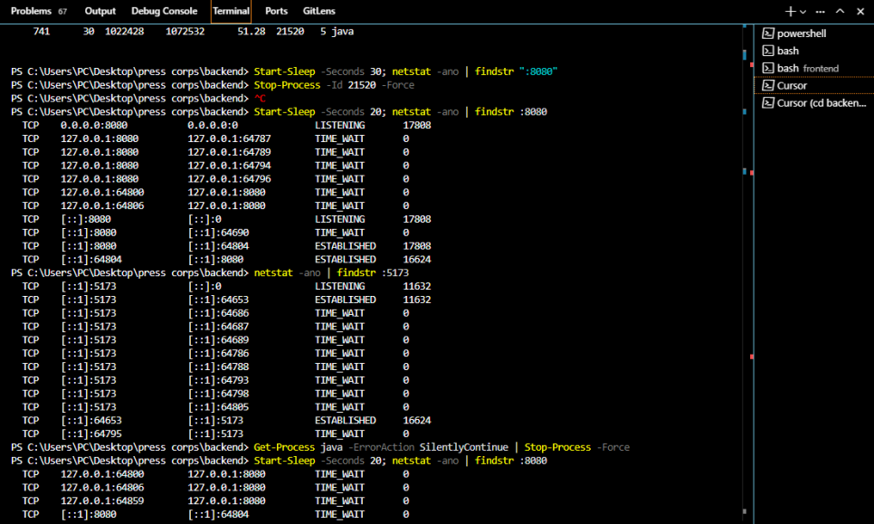
Task: Click the address 127.0.0.1:64859
Action: click(102, 500)
